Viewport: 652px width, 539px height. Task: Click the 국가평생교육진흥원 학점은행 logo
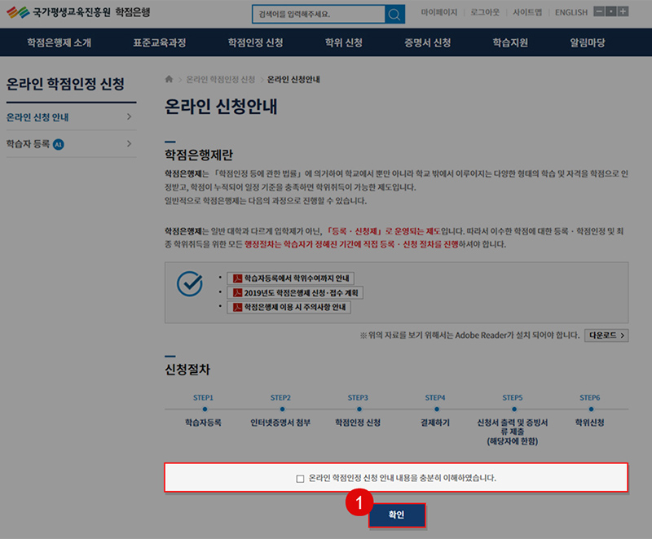(78, 13)
